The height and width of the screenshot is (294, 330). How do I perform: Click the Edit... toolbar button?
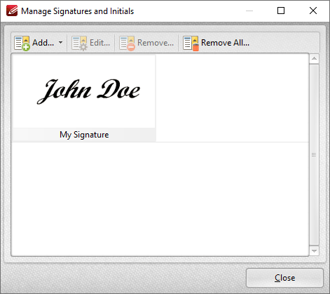point(91,43)
